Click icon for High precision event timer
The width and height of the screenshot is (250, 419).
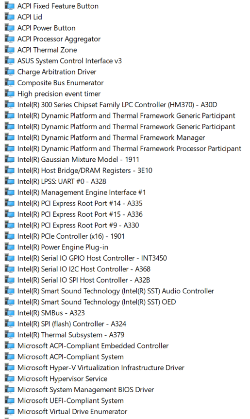pyautogui.click(x=10, y=94)
